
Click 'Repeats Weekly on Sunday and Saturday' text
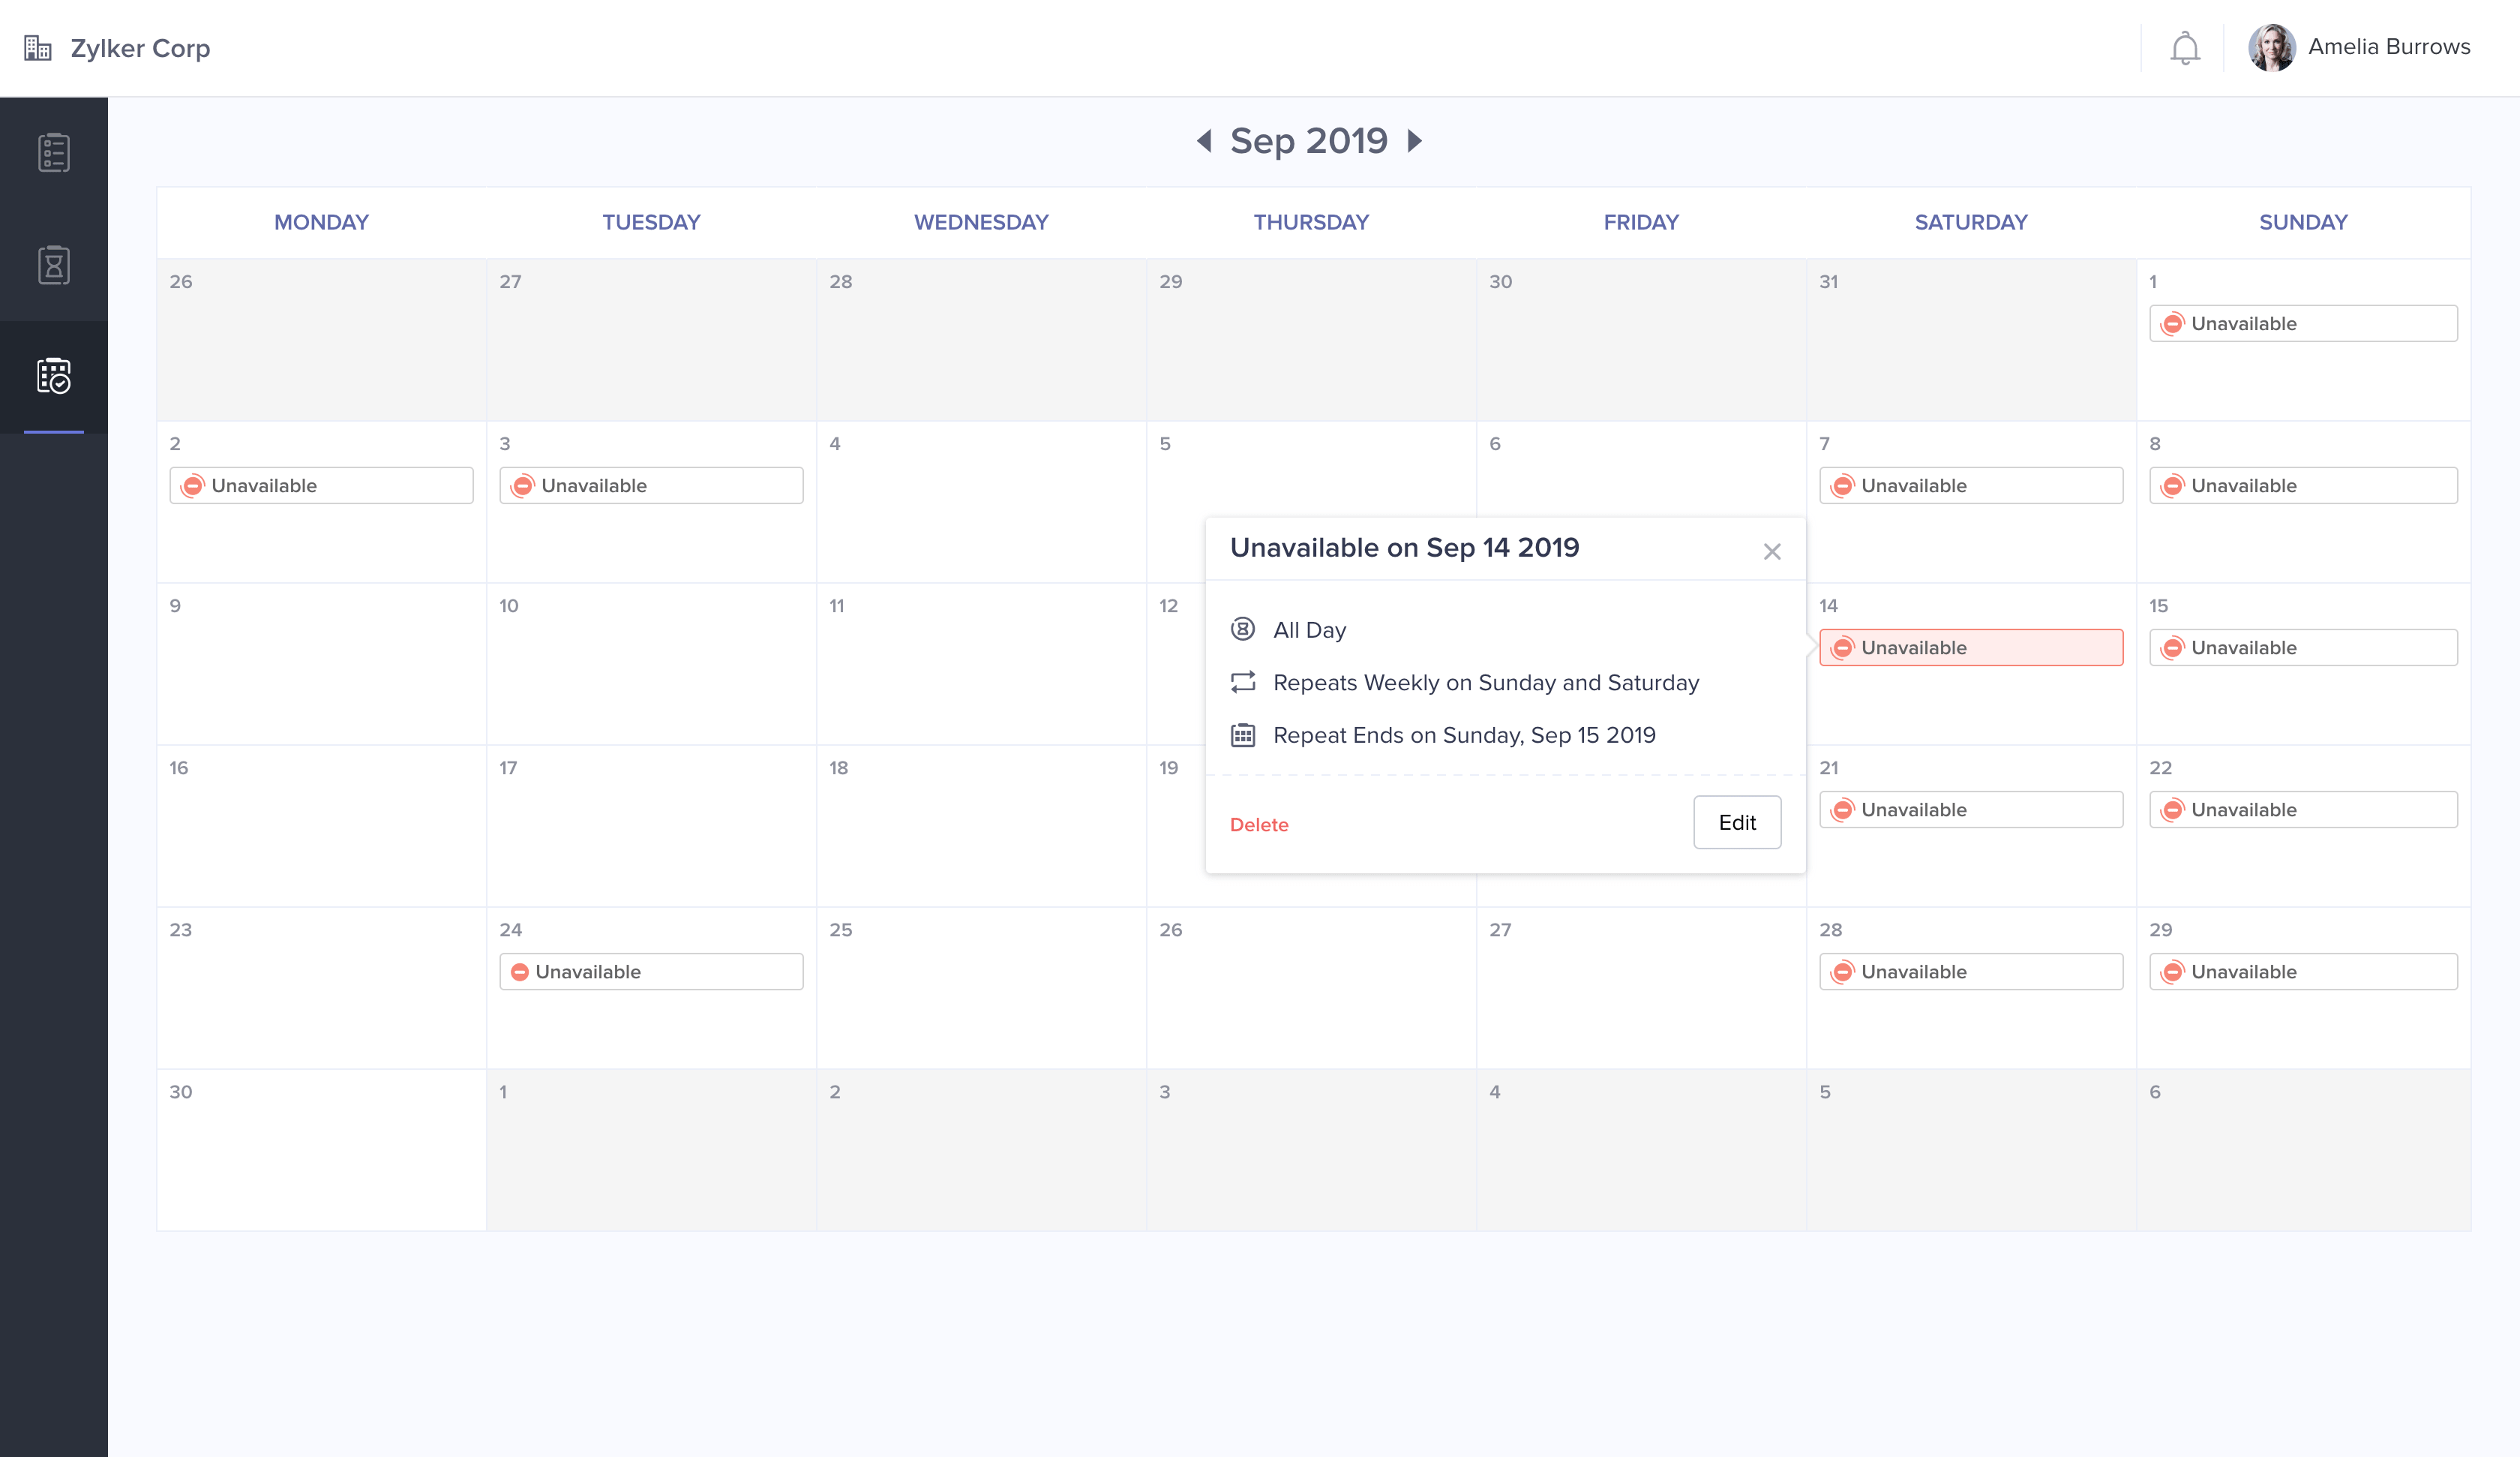tap(1486, 683)
